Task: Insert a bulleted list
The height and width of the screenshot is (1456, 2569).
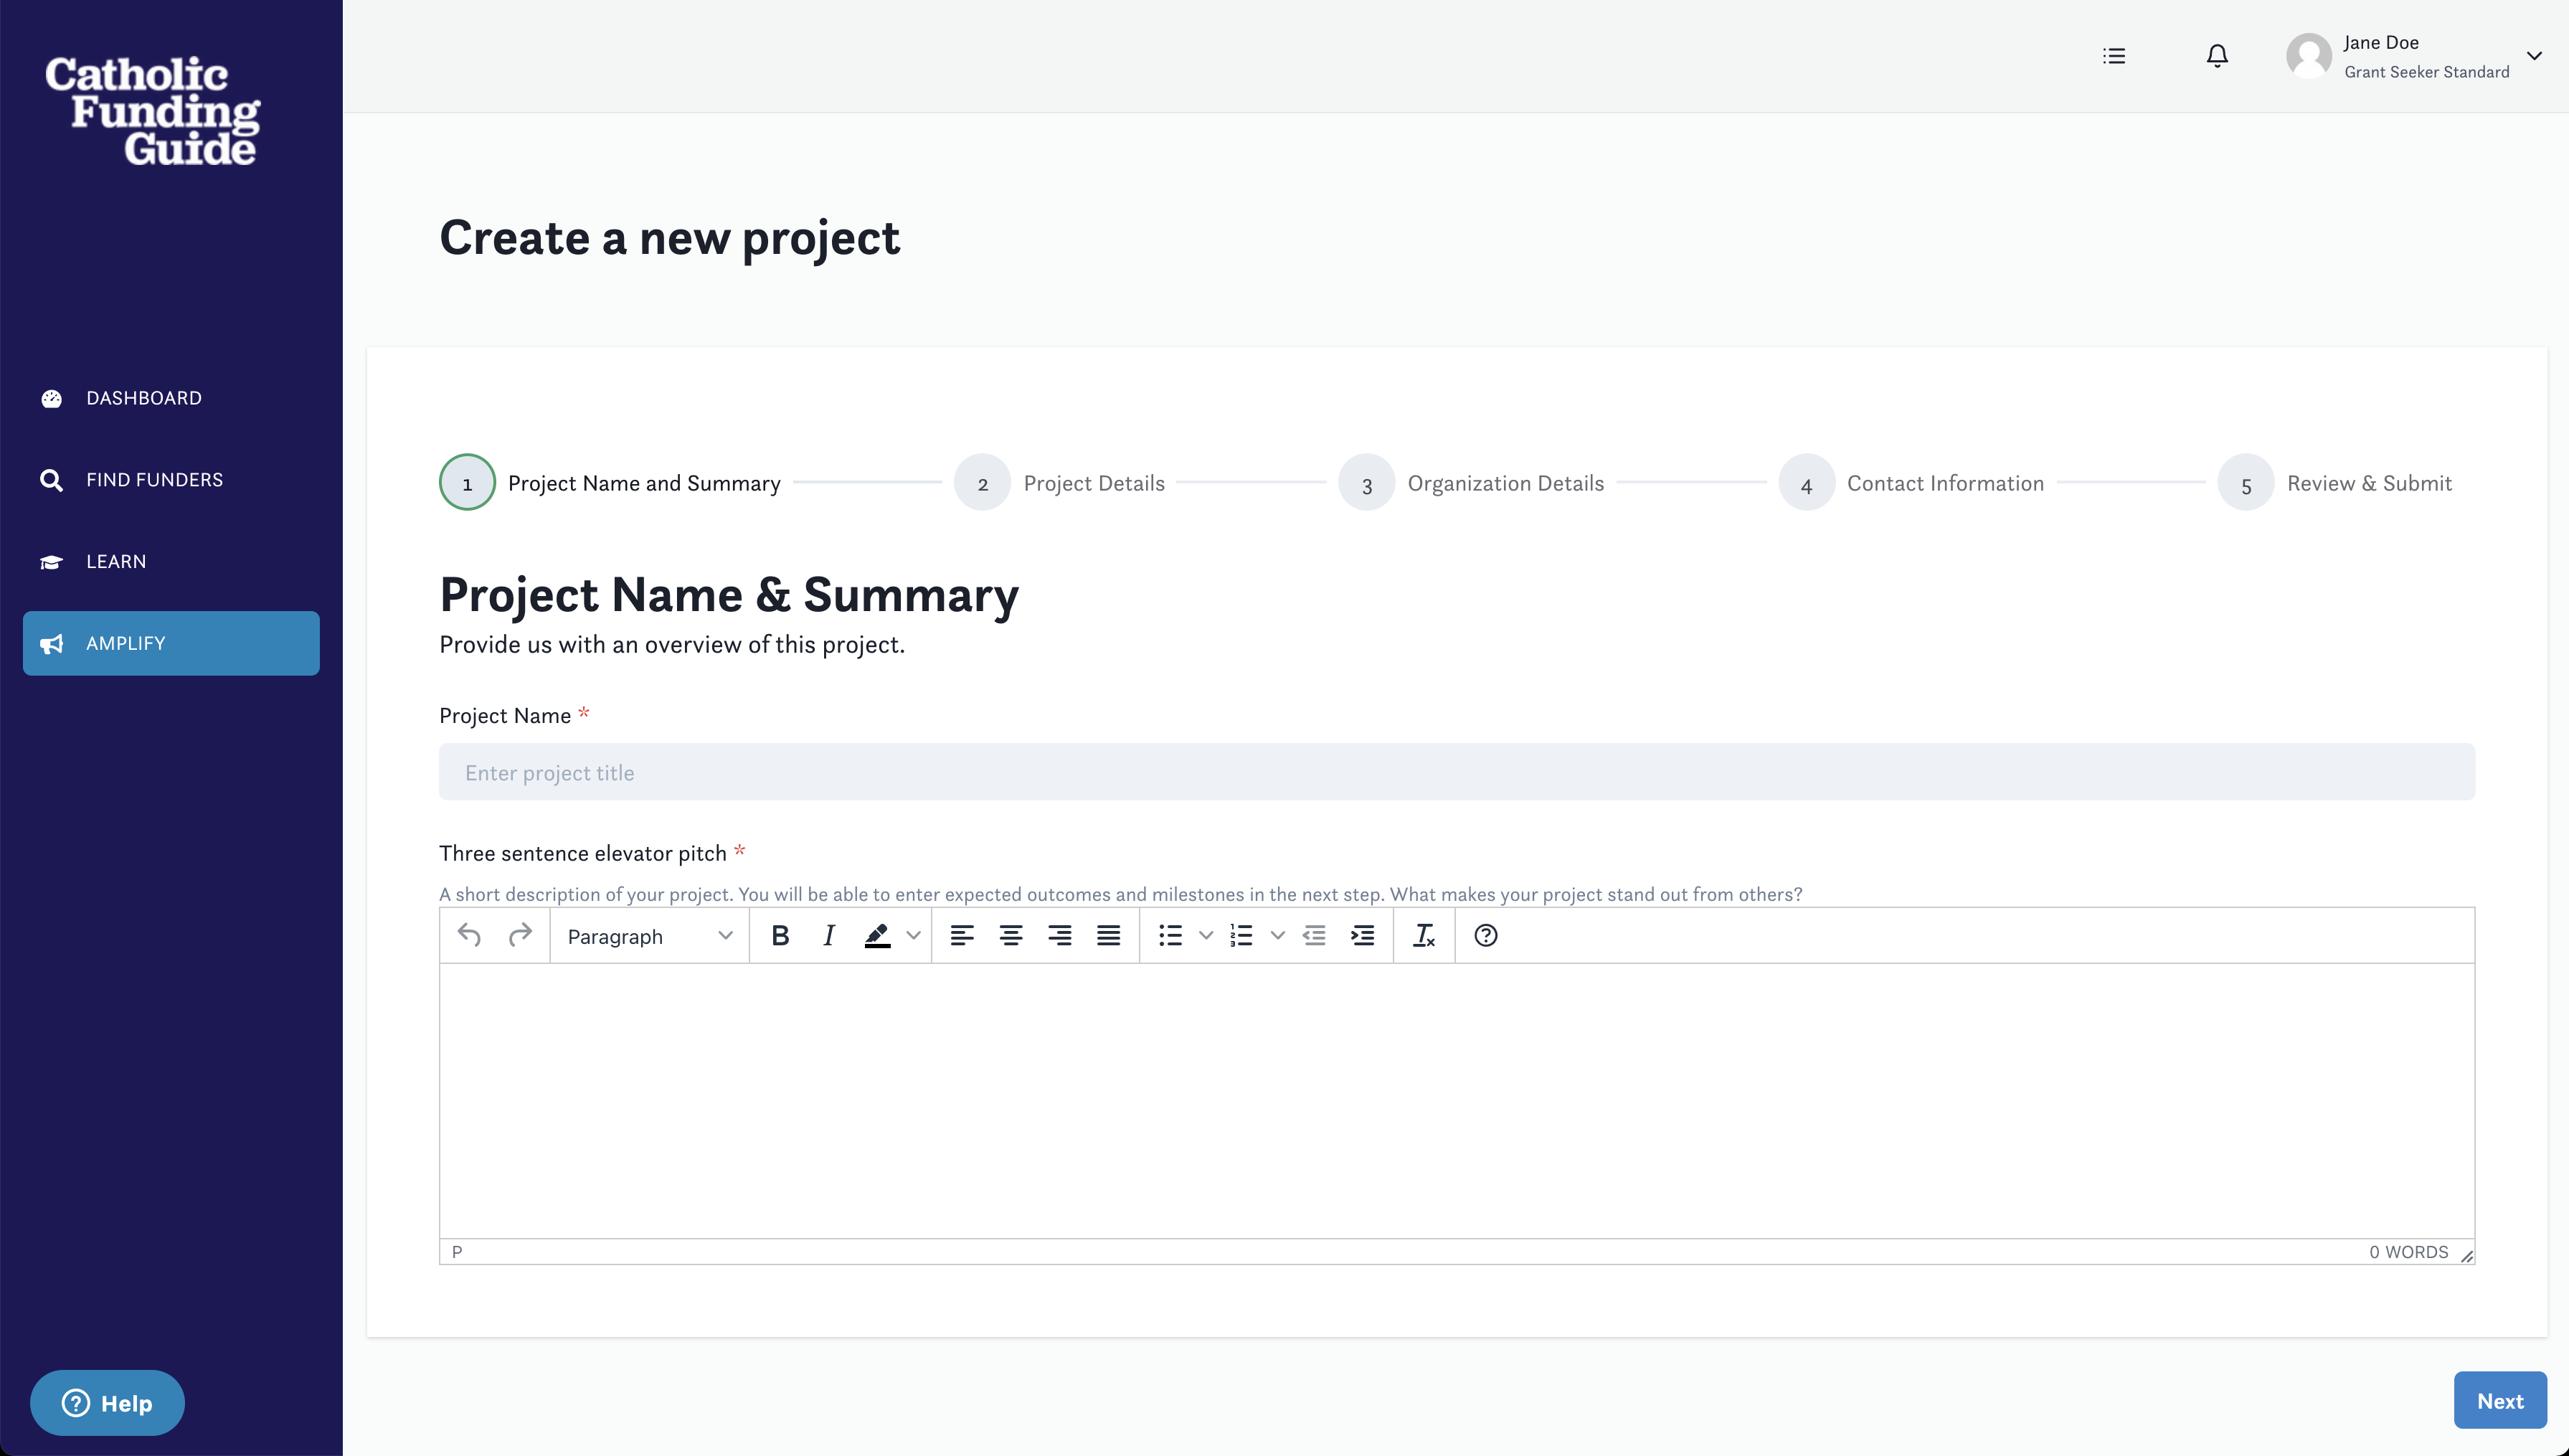Action: (x=1170, y=935)
